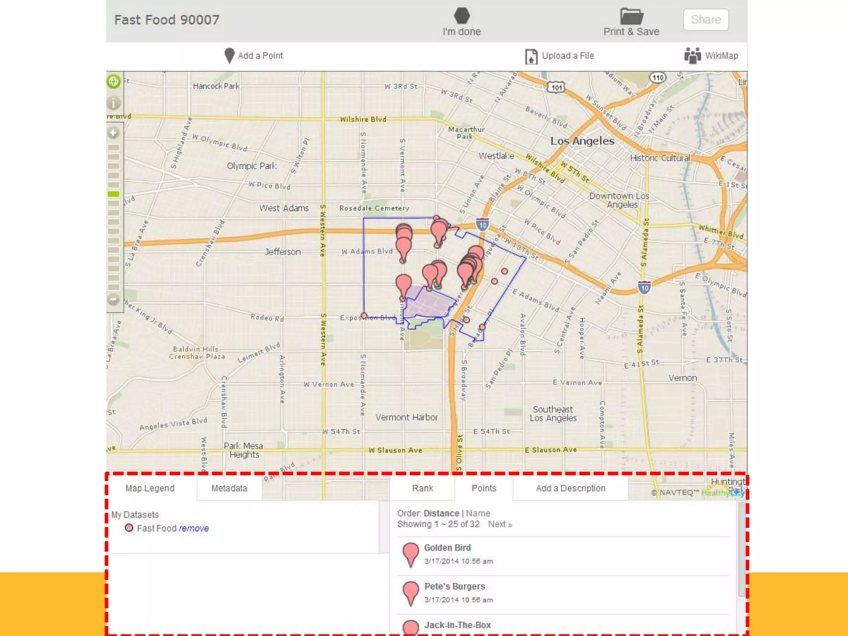Switch to the Rank tab
This screenshot has height=636, width=848.
(x=422, y=488)
